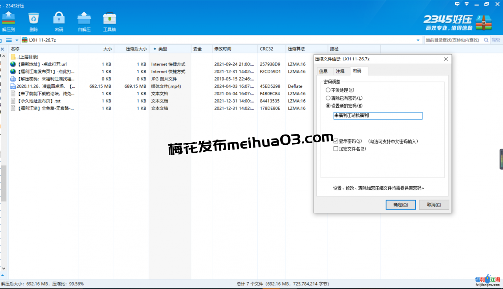Sort by the 类型 column header
503x289 pixels.
pyautogui.click(x=170, y=49)
